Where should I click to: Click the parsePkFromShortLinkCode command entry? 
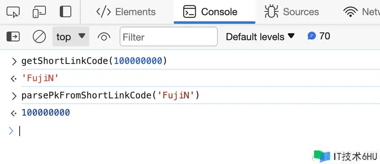pyautogui.click(x=110, y=96)
